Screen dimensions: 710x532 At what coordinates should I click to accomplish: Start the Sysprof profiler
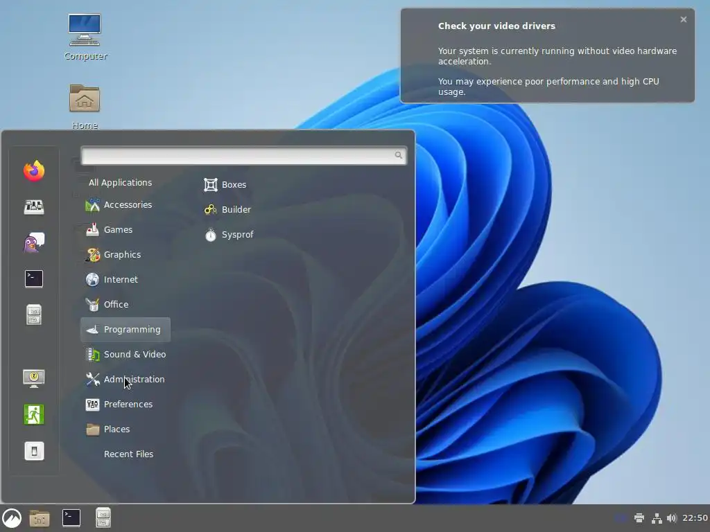click(229, 234)
